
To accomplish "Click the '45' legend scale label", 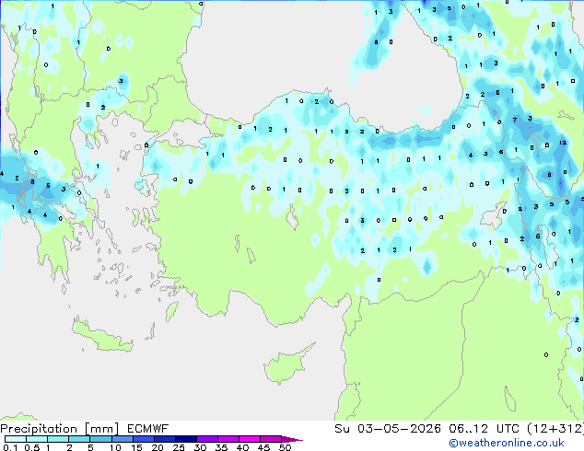I will (x=263, y=447).
